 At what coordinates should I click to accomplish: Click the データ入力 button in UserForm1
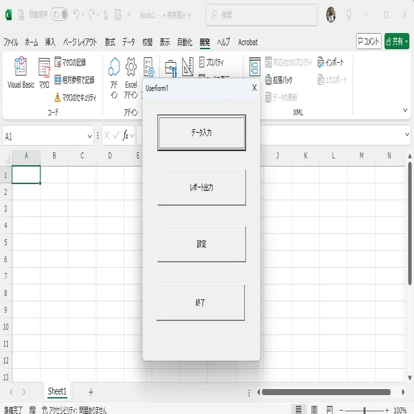click(x=202, y=133)
